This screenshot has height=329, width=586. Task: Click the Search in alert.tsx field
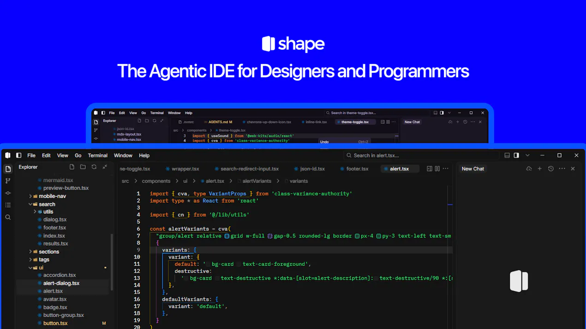coord(421,156)
